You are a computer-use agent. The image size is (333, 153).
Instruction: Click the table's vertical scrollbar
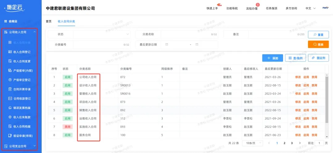pos(327,101)
